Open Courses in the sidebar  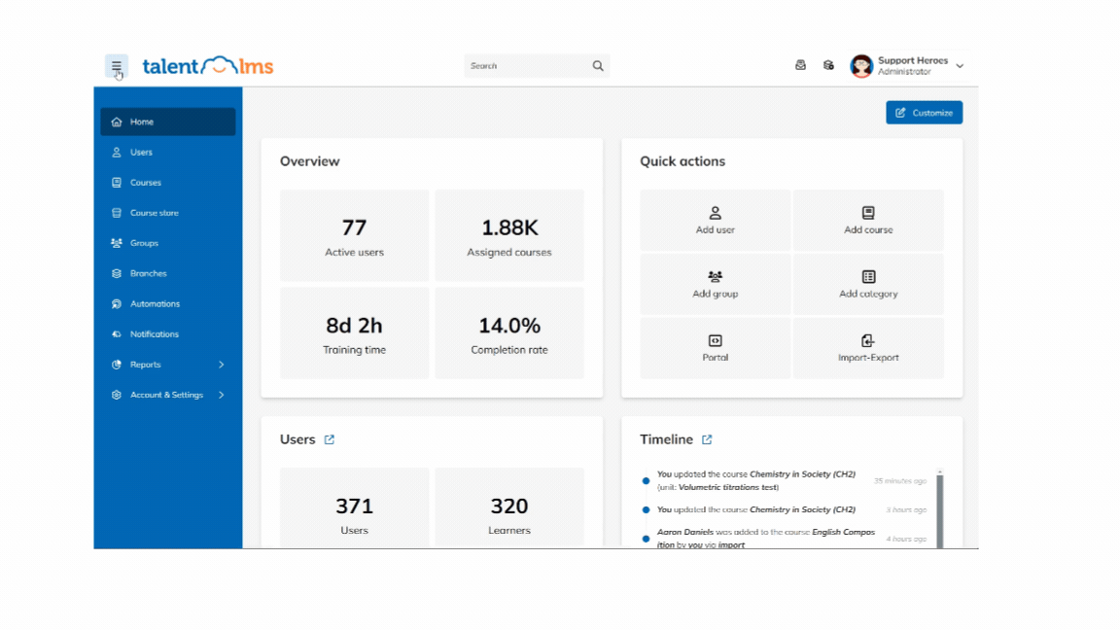[168, 182]
